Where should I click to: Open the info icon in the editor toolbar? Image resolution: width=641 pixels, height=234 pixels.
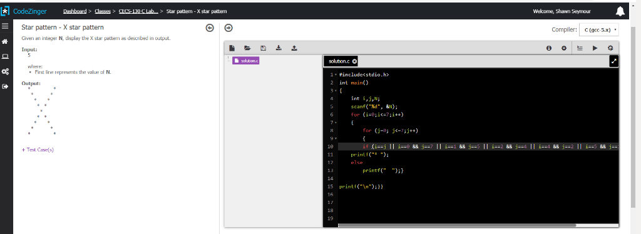pyautogui.click(x=549, y=48)
